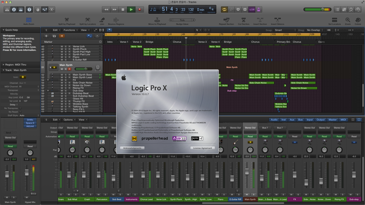Open the Snap Smart dropdown
365x205 pixels.
285,30
